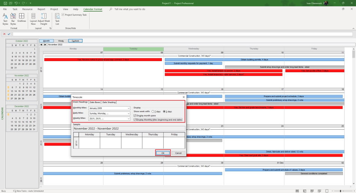Image resolution: width=356 pixels, height=193 pixels.
Task: Click the Month view button
Action: point(46,41)
